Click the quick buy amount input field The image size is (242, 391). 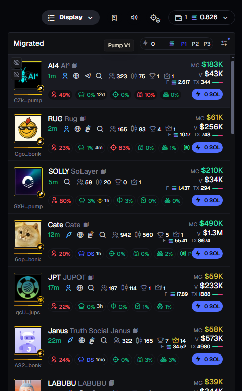point(158,44)
